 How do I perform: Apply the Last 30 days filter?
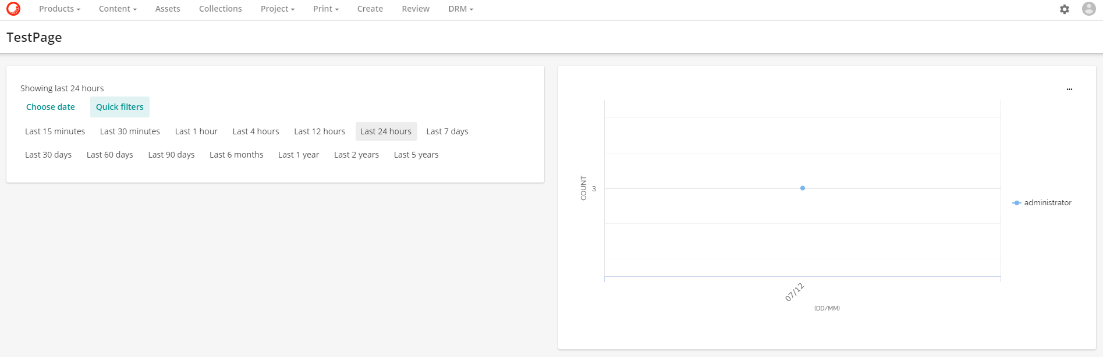click(48, 155)
